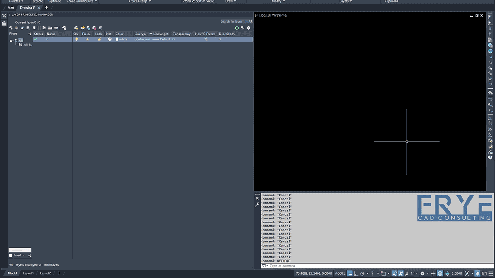Click the Refresh layer list icon
The height and width of the screenshot is (278, 495).
tap(237, 28)
